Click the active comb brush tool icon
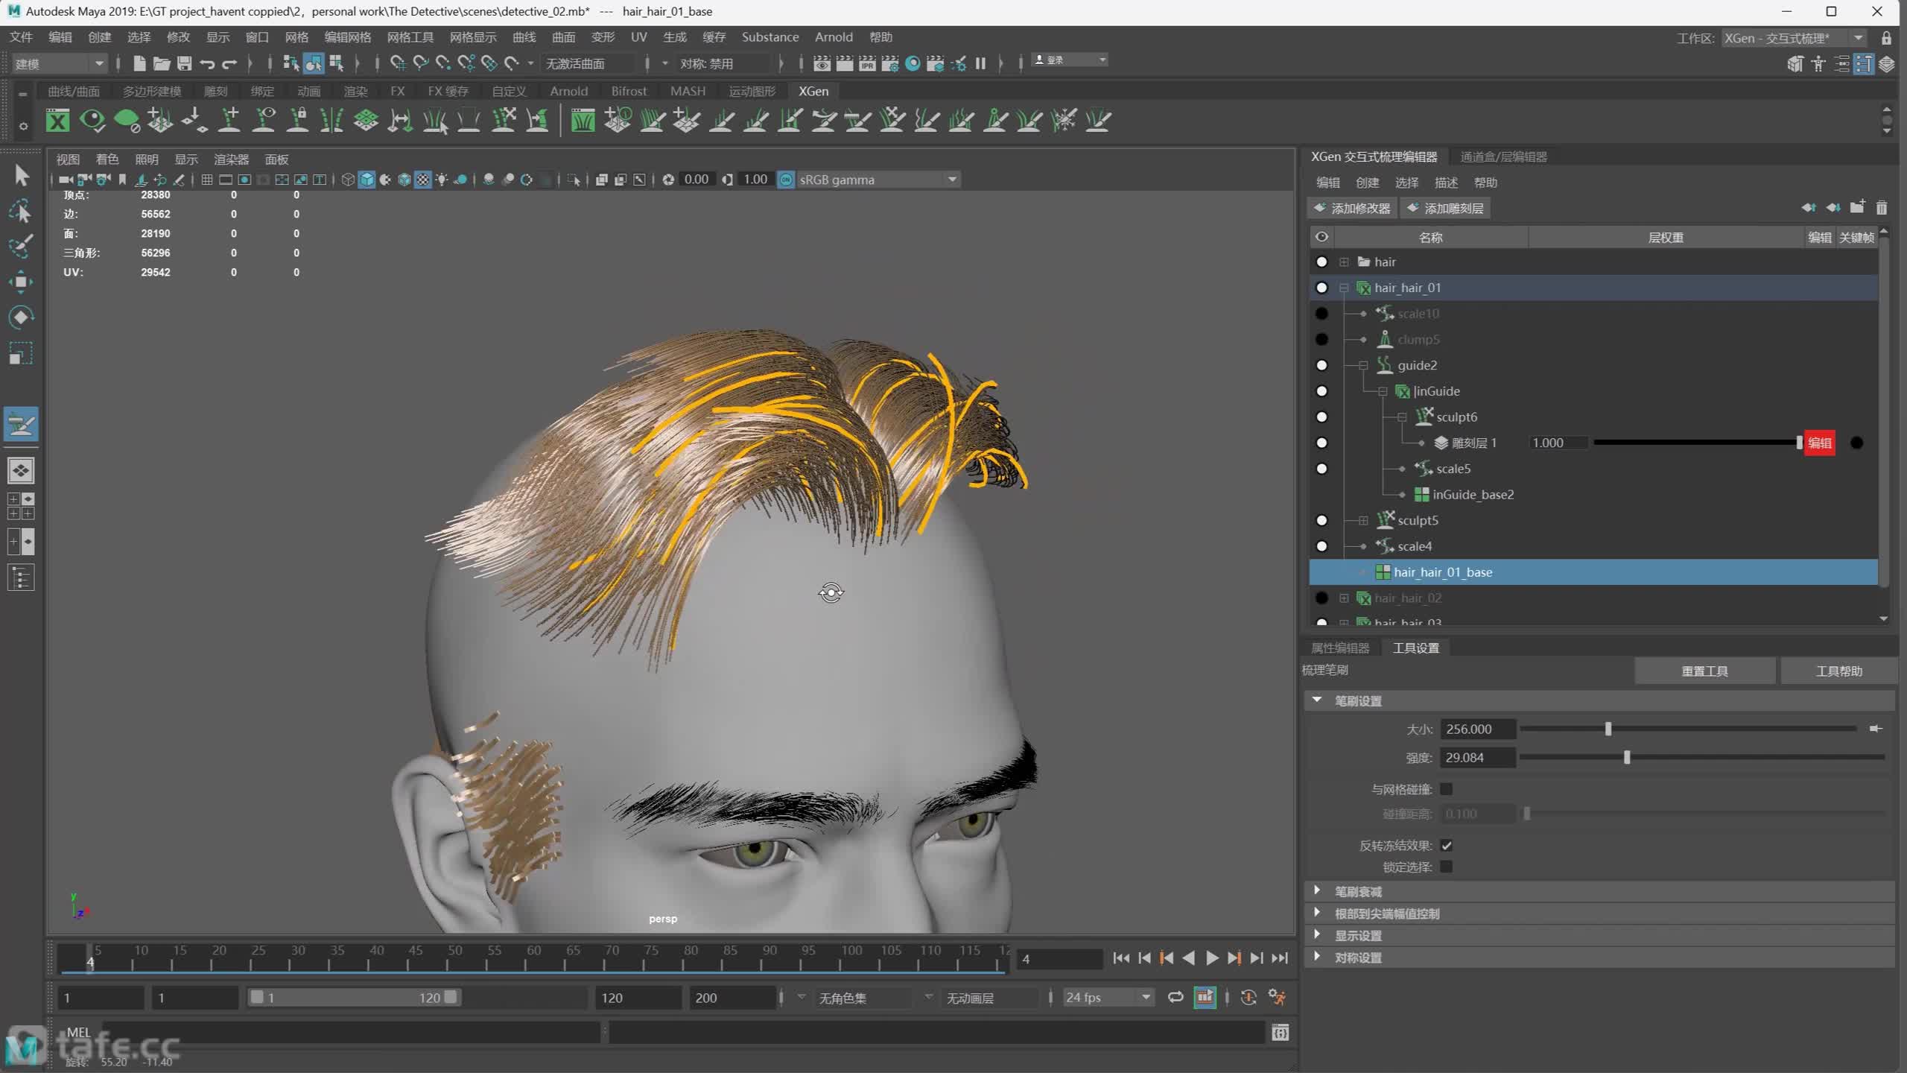1907x1073 pixels. [x=21, y=424]
